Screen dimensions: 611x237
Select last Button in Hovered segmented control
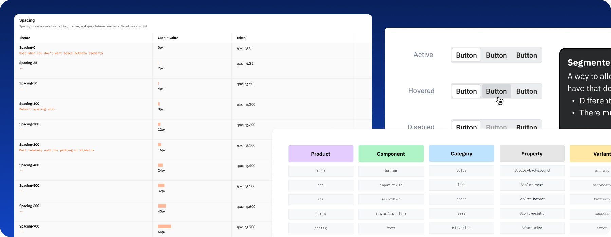526,91
